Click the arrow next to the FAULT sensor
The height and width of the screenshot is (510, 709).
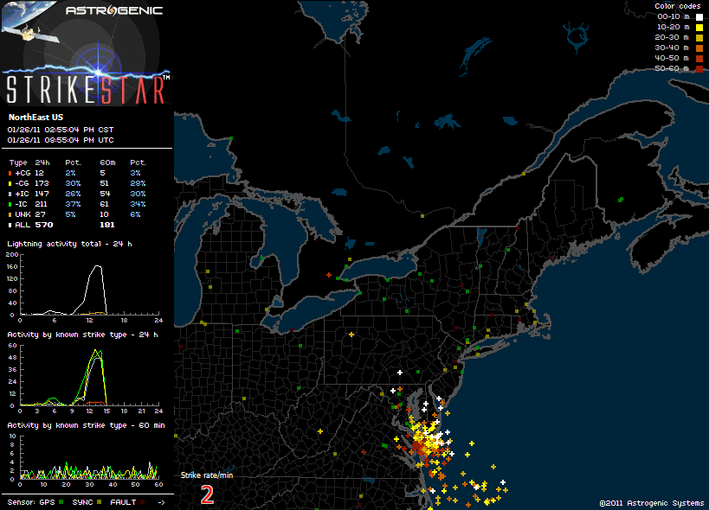click(161, 502)
